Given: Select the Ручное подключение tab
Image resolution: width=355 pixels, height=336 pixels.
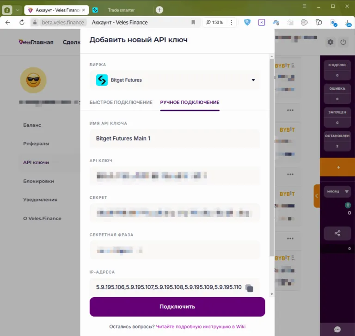Looking at the screenshot, I should pyautogui.click(x=190, y=102).
